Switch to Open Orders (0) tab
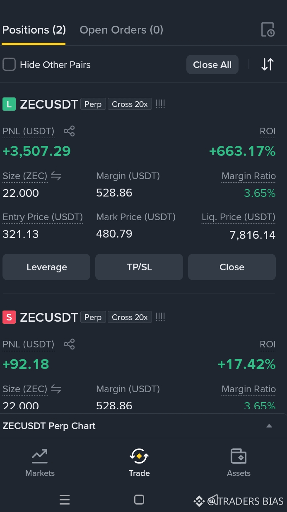The image size is (287, 512). tap(121, 30)
